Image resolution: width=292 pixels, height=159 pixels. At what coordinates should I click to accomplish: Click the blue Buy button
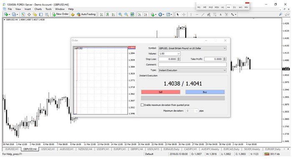(x=205, y=92)
